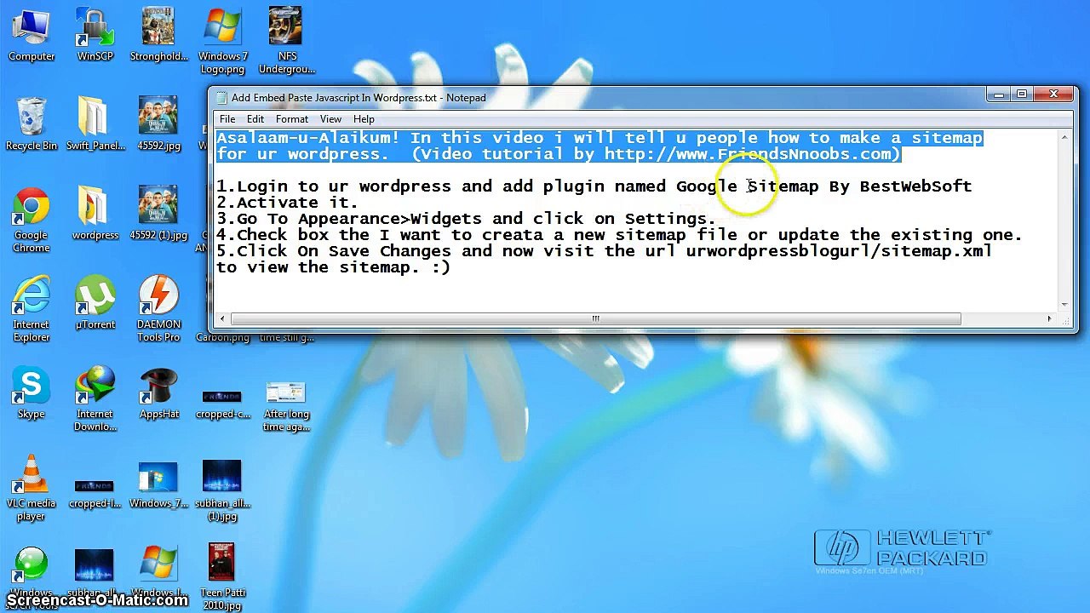Click 'sitemap.xml' in step 5 text
1090x613 pixels.
(x=937, y=251)
